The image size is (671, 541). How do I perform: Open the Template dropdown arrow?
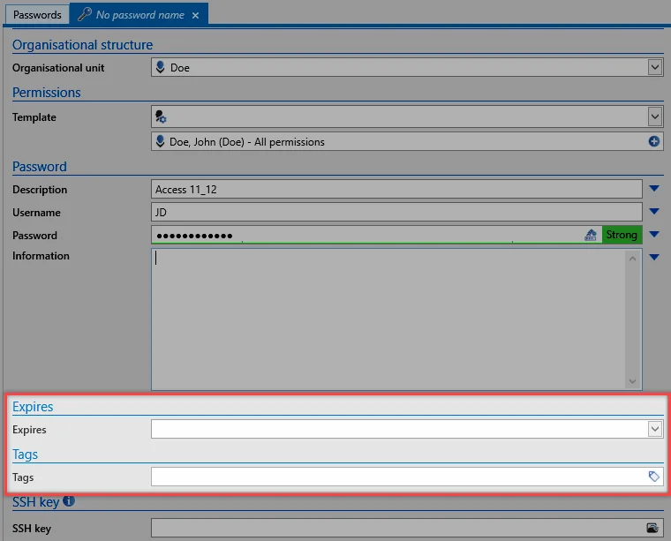655,116
